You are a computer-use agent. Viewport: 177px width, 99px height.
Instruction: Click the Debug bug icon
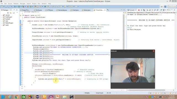pyautogui.click(x=15, y=7)
